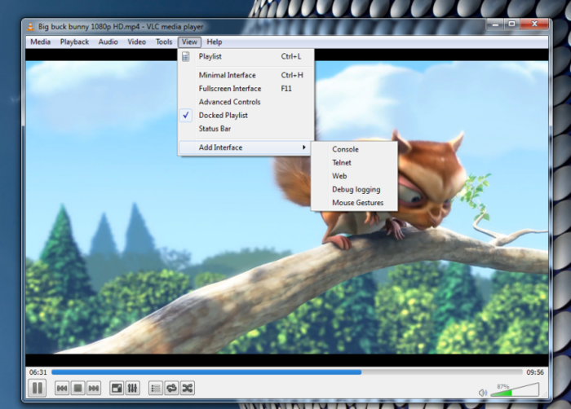Click the elapsed time 06:31 label
571x409 pixels.
(x=38, y=372)
